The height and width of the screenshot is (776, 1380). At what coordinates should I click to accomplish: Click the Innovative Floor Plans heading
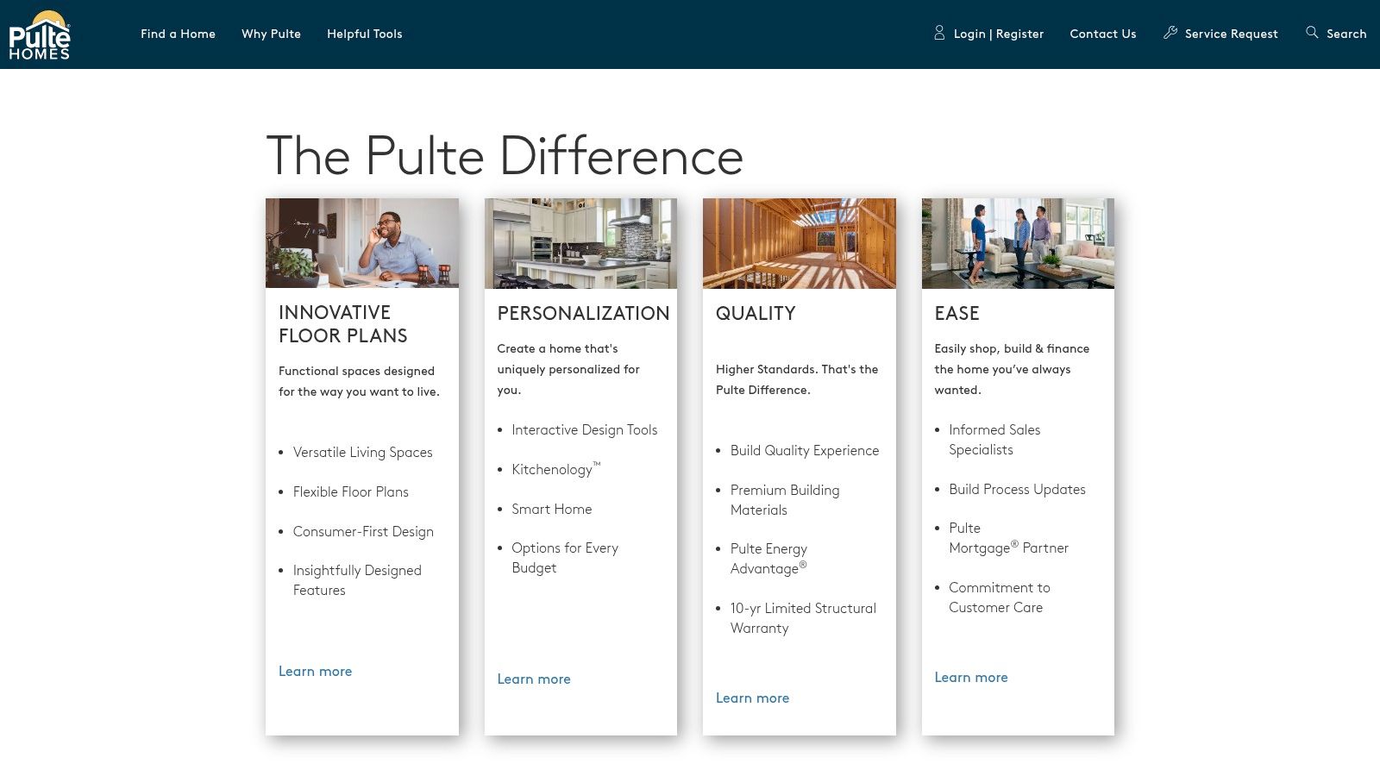(x=343, y=323)
